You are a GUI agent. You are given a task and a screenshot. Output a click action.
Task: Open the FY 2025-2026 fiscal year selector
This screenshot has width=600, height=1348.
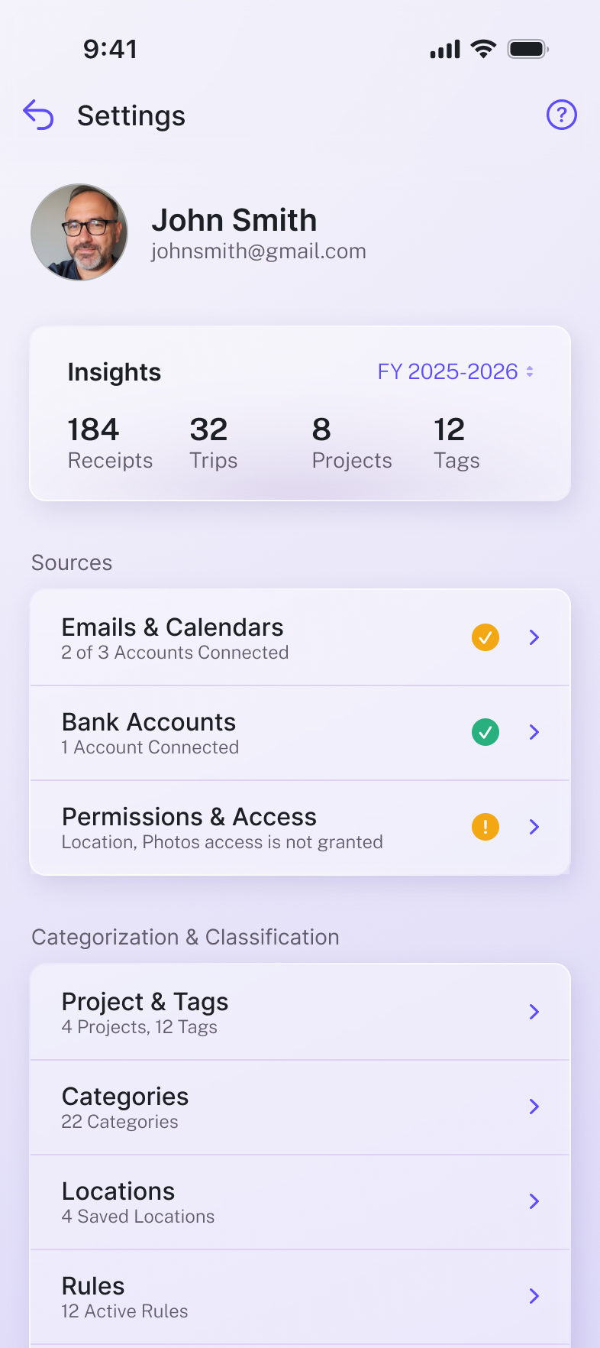(455, 372)
